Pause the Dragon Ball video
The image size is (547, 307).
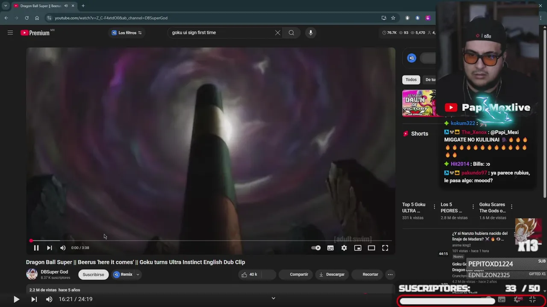[x=36, y=248]
